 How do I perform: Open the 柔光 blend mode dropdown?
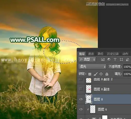[x=92, y=66]
